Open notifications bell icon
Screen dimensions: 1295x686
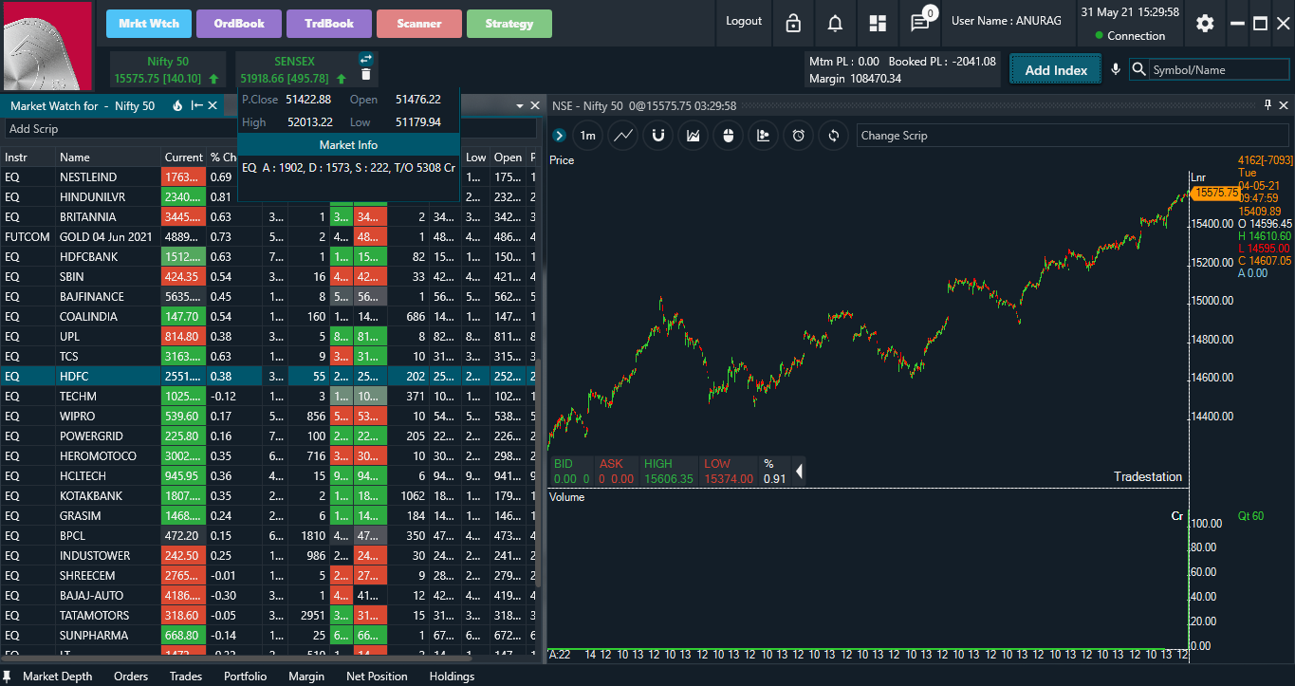(x=835, y=24)
